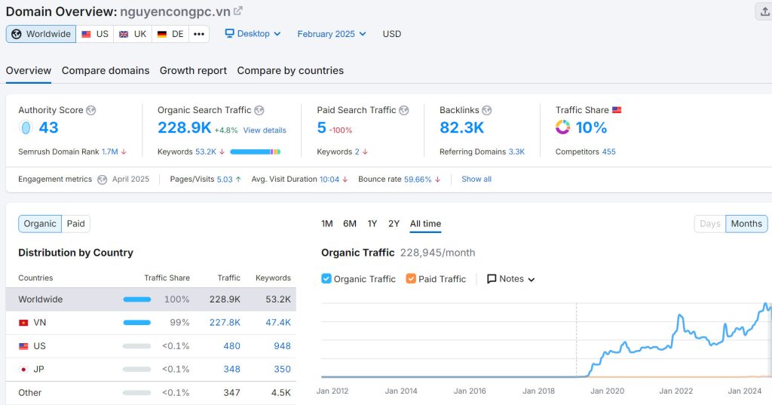
Task: Click paid keywords 2 link
Action: [357, 152]
